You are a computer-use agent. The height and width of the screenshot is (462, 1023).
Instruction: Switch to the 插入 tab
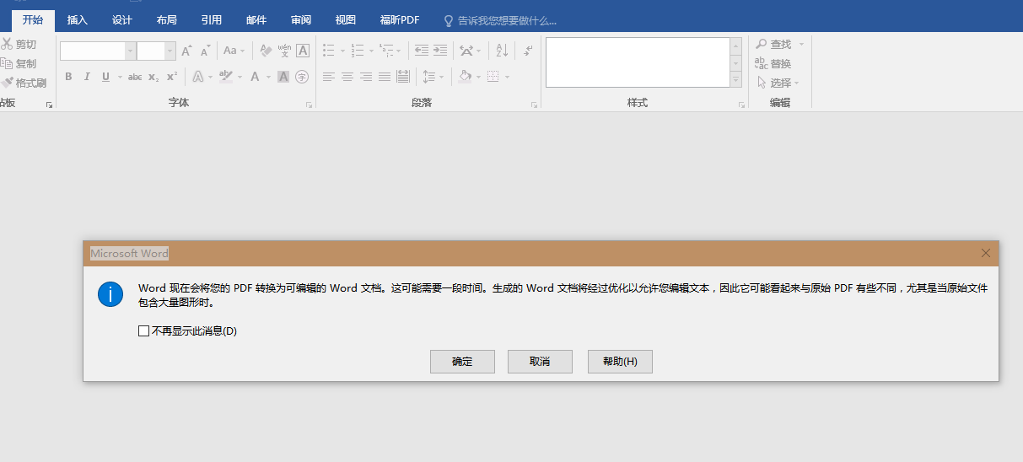(78, 20)
